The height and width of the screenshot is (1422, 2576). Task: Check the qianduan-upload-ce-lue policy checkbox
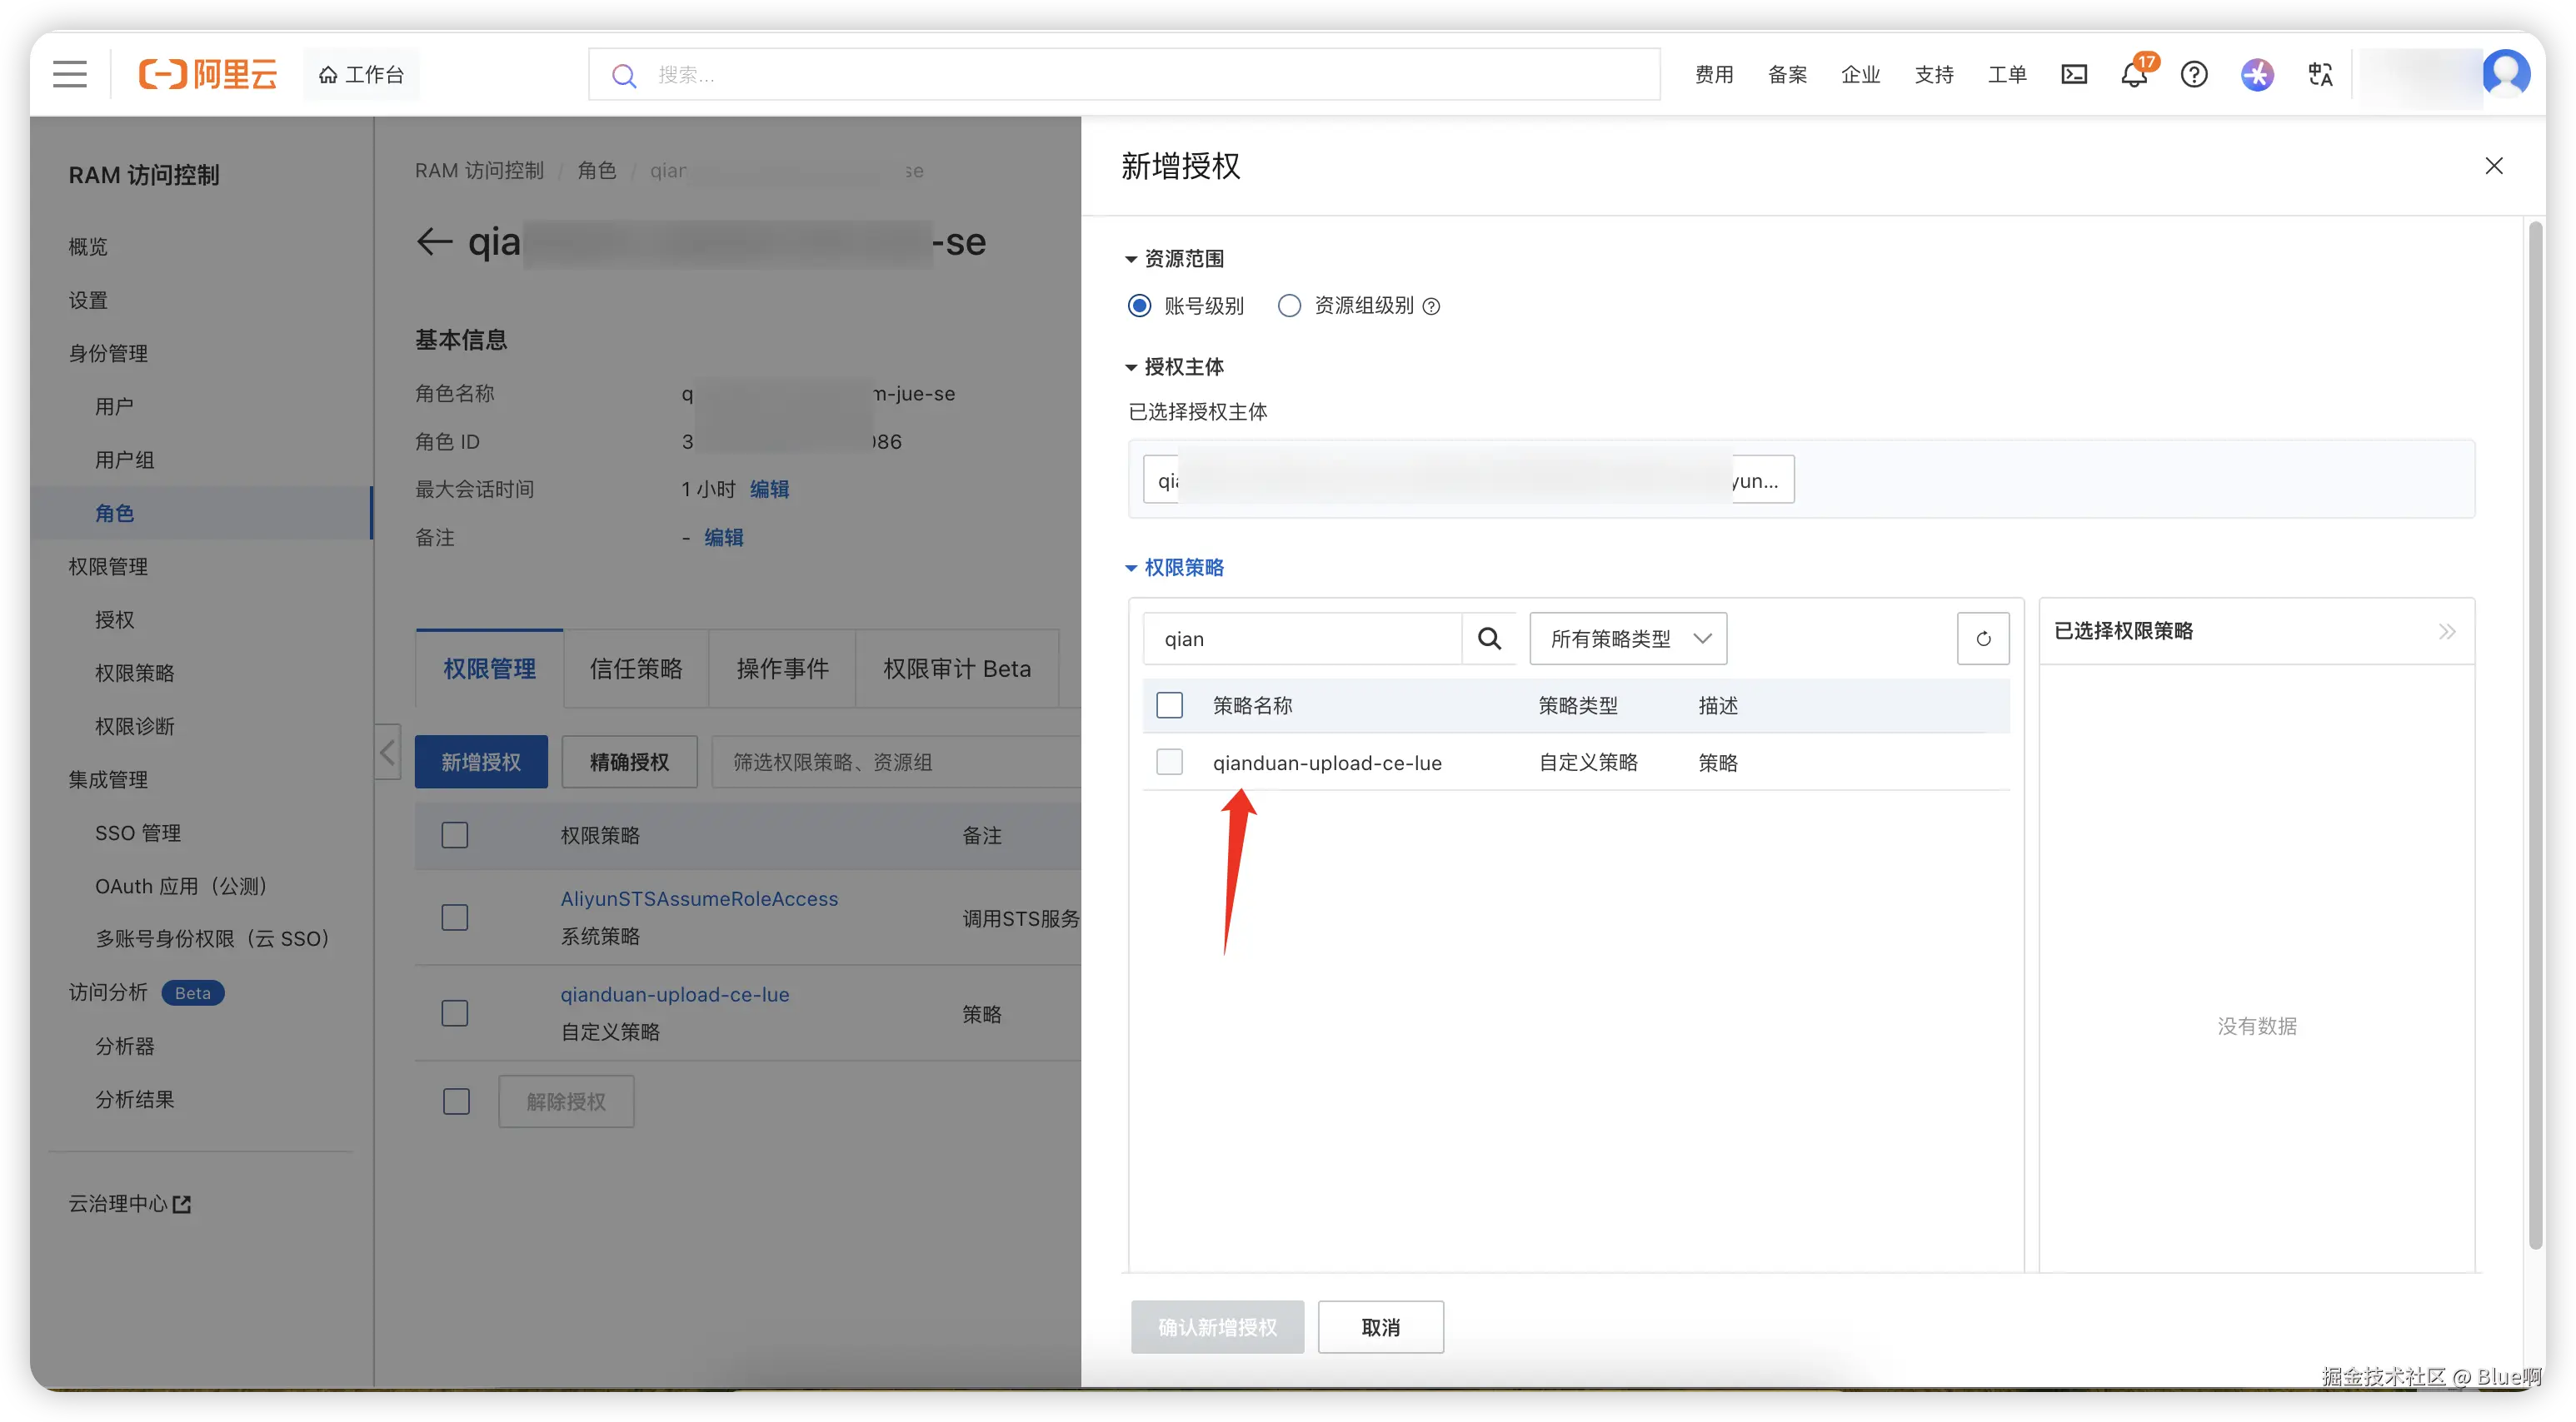click(x=1169, y=763)
